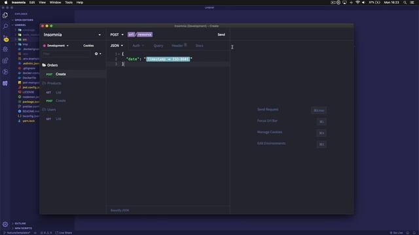Viewport: 419px width, 235px height.
Task: Click the Live Share status bar item
Action: click(x=64, y=233)
